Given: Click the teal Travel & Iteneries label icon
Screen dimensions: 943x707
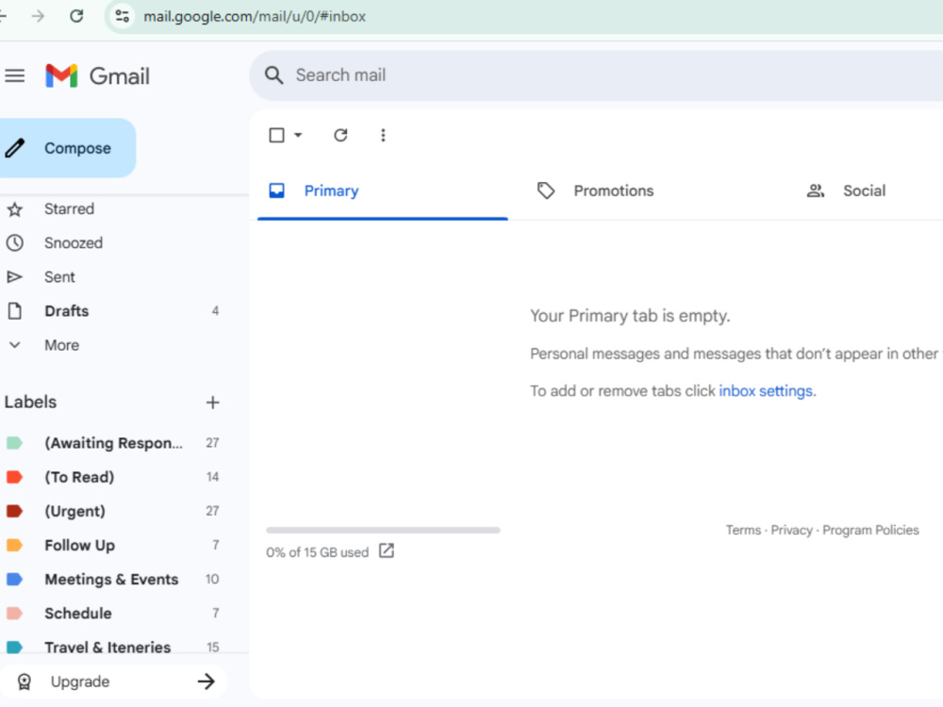Looking at the screenshot, I should tap(14, 648).
